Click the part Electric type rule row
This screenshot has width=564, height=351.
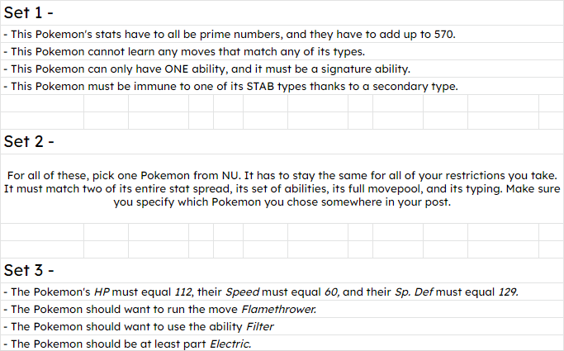[282, 344]
